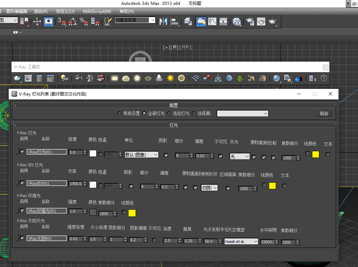Open the layer manager icon
The height and width of the screenshot is (267, 358).
(188, 22)
